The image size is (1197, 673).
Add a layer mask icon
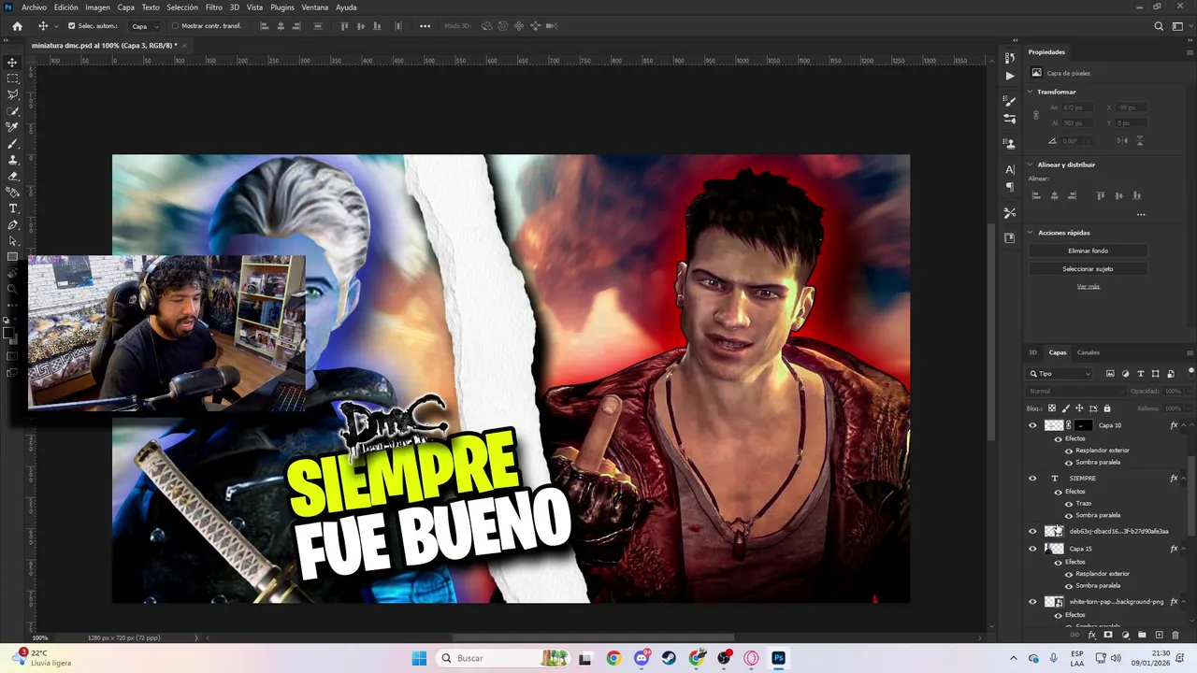pos(1108,635)
